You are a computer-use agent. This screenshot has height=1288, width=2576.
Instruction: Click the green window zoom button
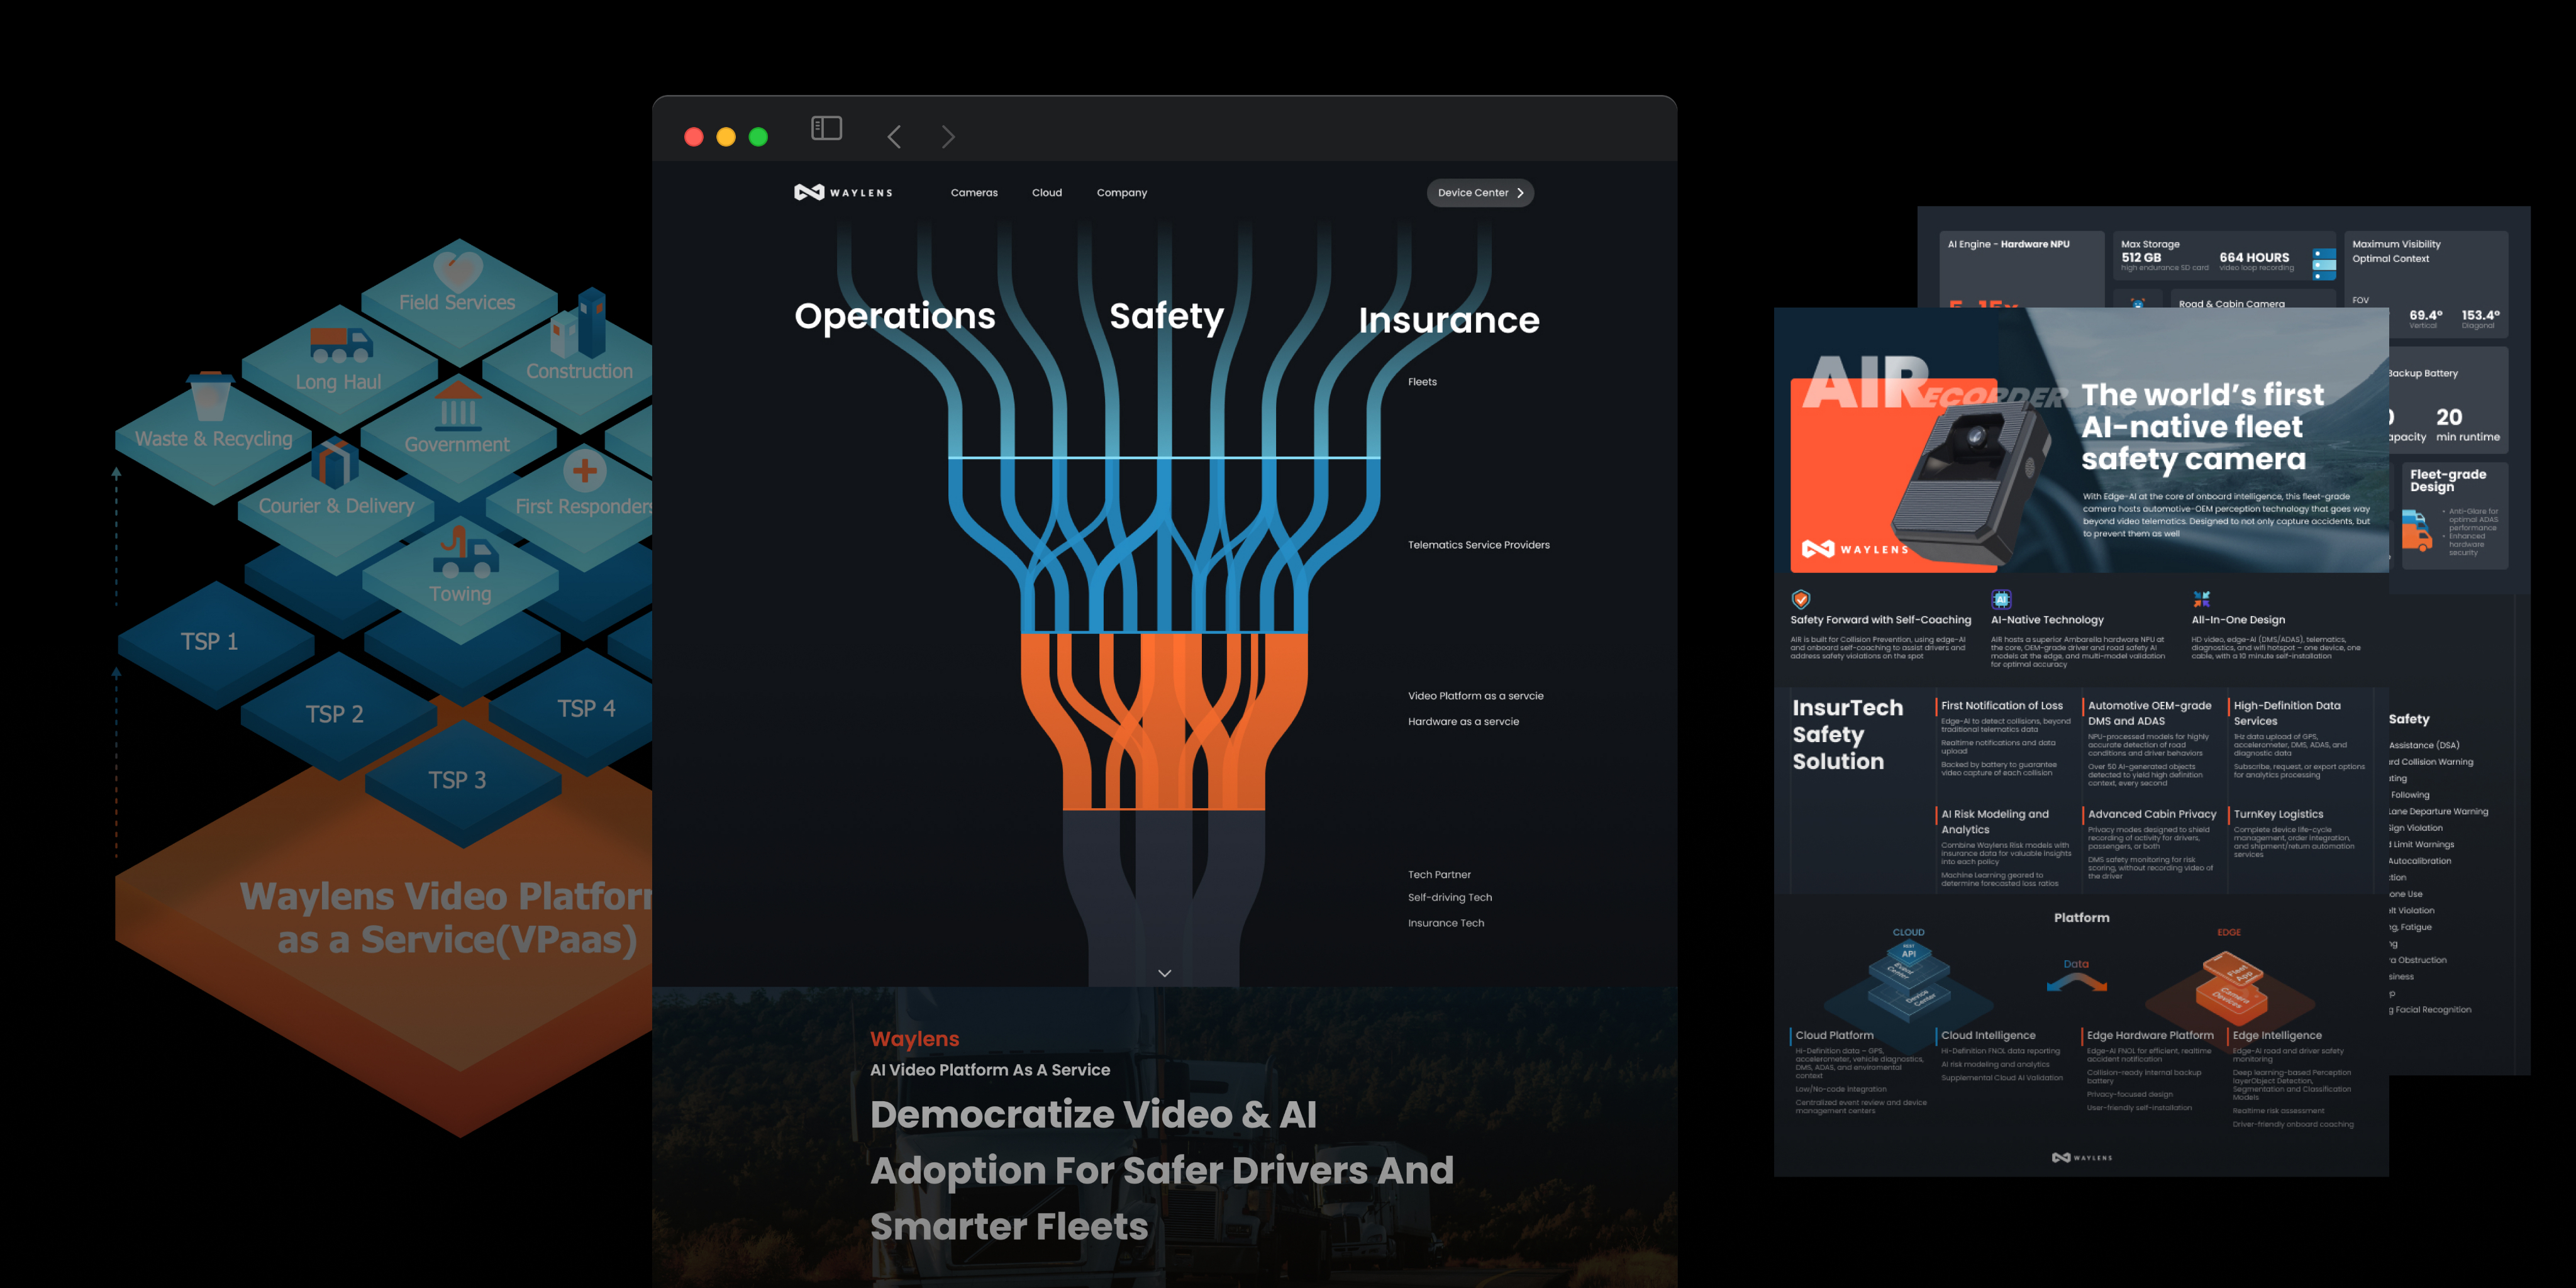758,137
